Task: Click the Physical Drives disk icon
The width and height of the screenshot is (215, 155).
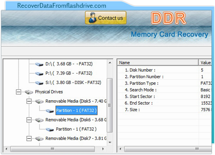Action: coord(29,92)
